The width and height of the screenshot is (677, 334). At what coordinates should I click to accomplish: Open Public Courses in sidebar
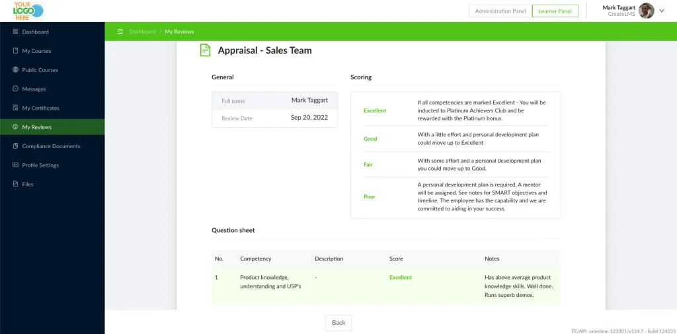click(52, 69)
